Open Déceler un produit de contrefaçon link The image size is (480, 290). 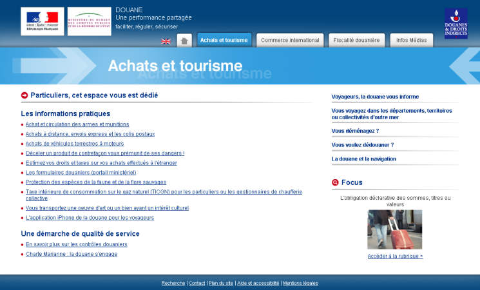pos(105,153)
